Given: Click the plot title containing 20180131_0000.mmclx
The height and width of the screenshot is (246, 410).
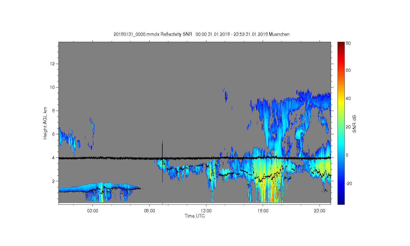Looking at the screenshot, I should pyautogui.click(x=201, y=34).
